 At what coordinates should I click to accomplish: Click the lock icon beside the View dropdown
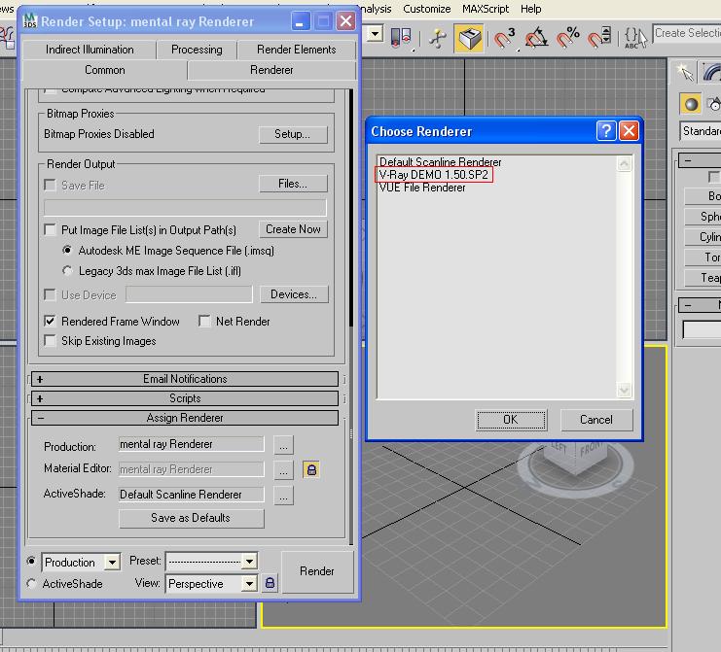pyautogui.click(x=270, y=583)
